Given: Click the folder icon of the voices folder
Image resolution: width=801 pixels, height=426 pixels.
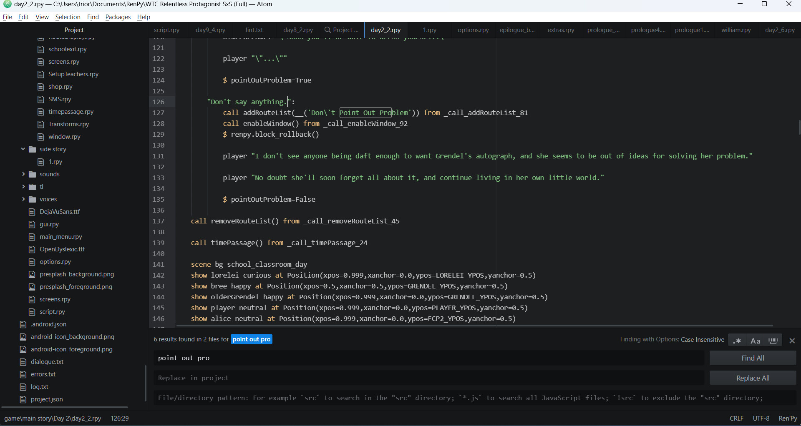Looking at the screenshot, I should [x=32, y=199].
